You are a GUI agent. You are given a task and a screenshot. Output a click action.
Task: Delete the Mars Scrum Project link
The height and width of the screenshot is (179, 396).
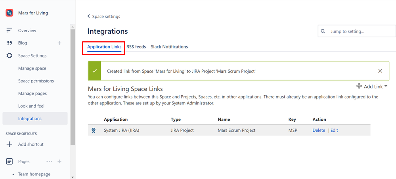point(319,131)
